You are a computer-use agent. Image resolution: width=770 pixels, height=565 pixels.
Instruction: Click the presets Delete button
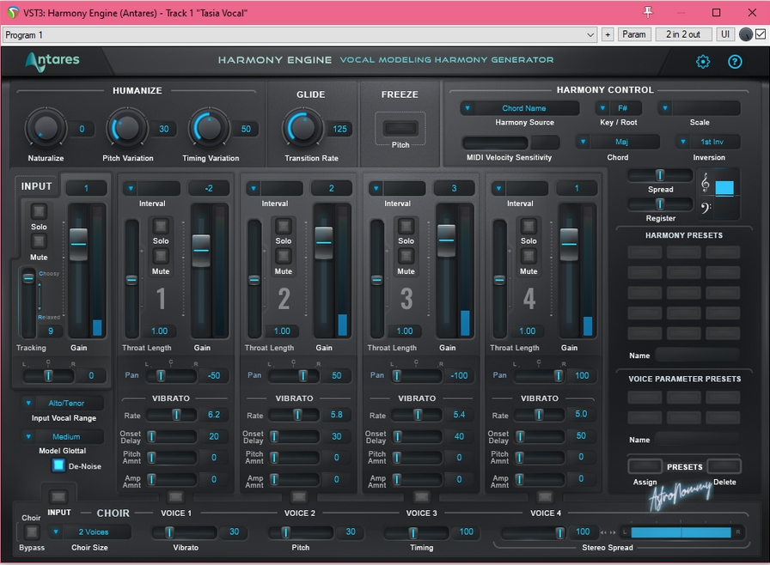click(724, 466)
